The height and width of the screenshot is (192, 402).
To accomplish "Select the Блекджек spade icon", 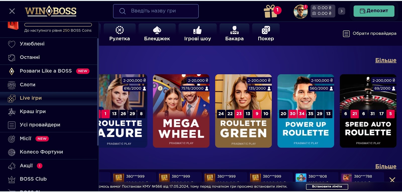I will click(x=157, y=30).
